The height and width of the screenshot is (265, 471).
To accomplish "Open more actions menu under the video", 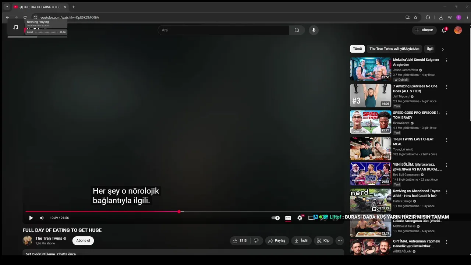I will click(340, 241).
